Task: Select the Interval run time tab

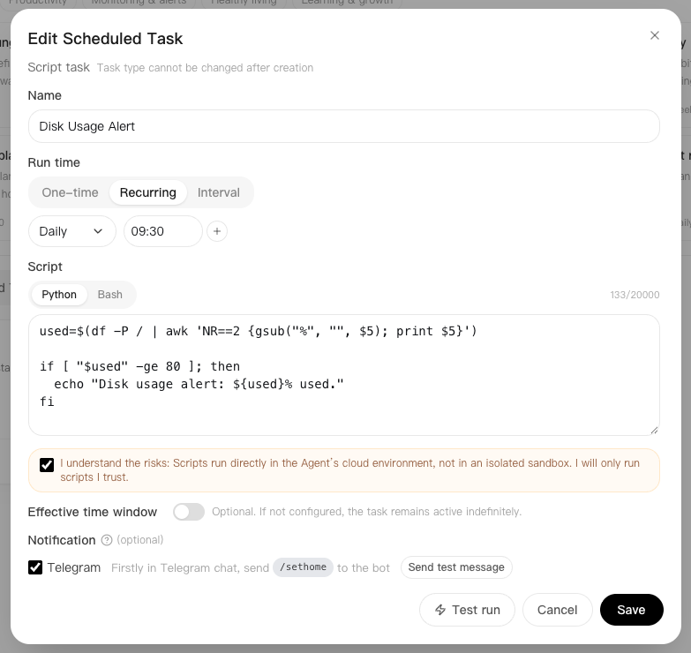Action: pos(219,192)
